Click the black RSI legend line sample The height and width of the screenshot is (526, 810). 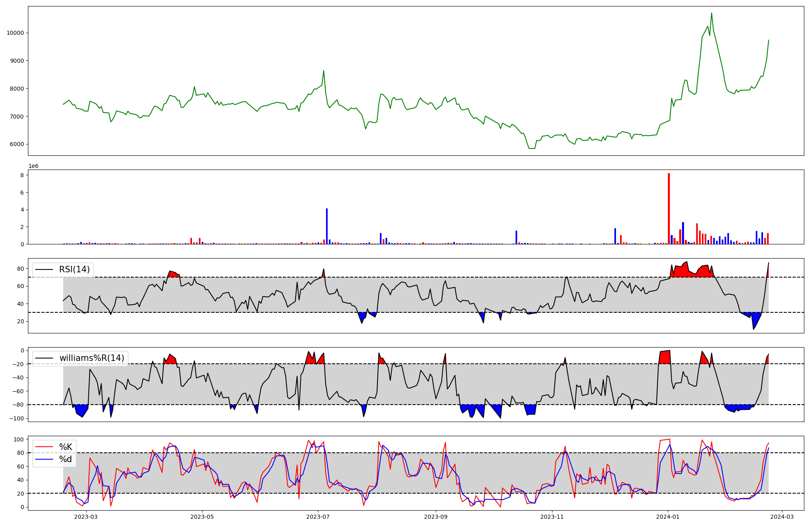44,269
